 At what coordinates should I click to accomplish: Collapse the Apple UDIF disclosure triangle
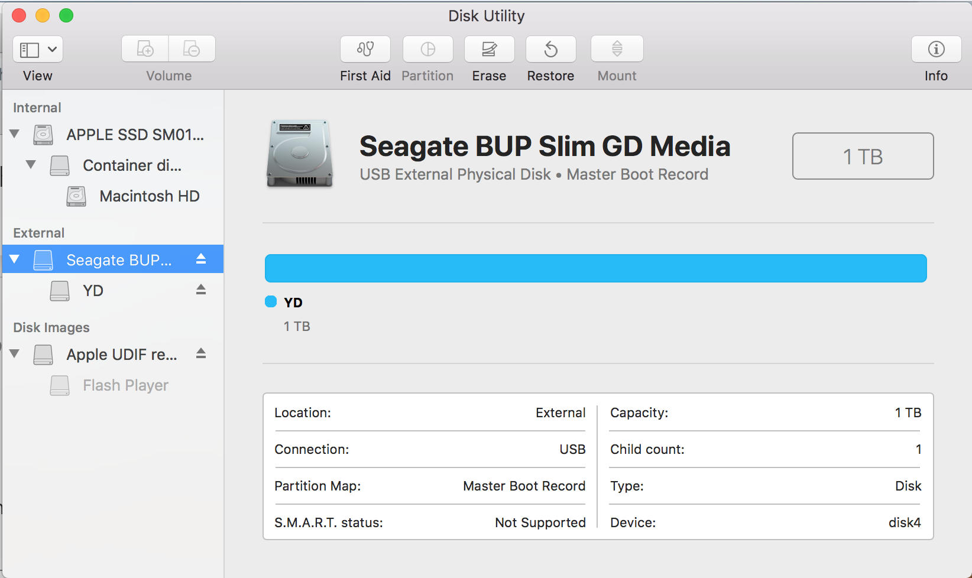click(x=15, y=353)
